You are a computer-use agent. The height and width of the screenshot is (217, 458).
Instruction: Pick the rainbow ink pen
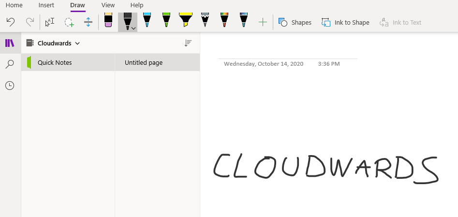tap(224, 20)
